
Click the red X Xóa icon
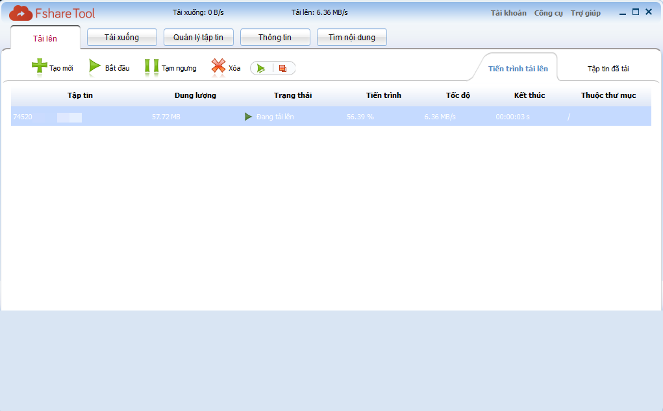(219, 66)
